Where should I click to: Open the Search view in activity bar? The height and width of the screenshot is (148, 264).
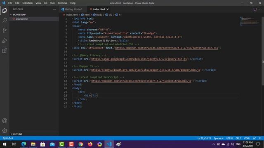pyautogui.click(x=5, y=20)
